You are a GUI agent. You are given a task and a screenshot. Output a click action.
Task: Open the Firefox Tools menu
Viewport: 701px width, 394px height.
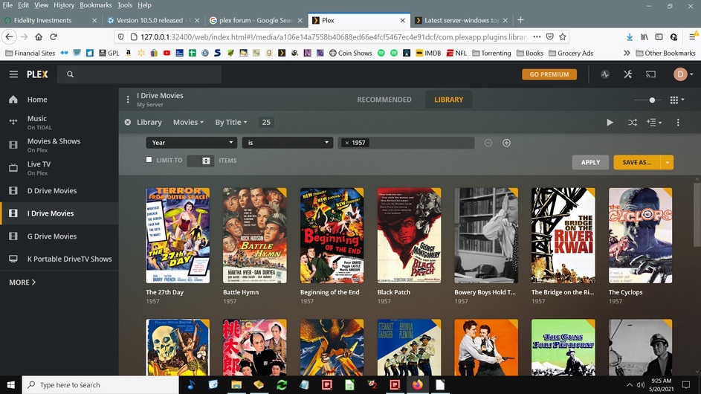point(125,5)
